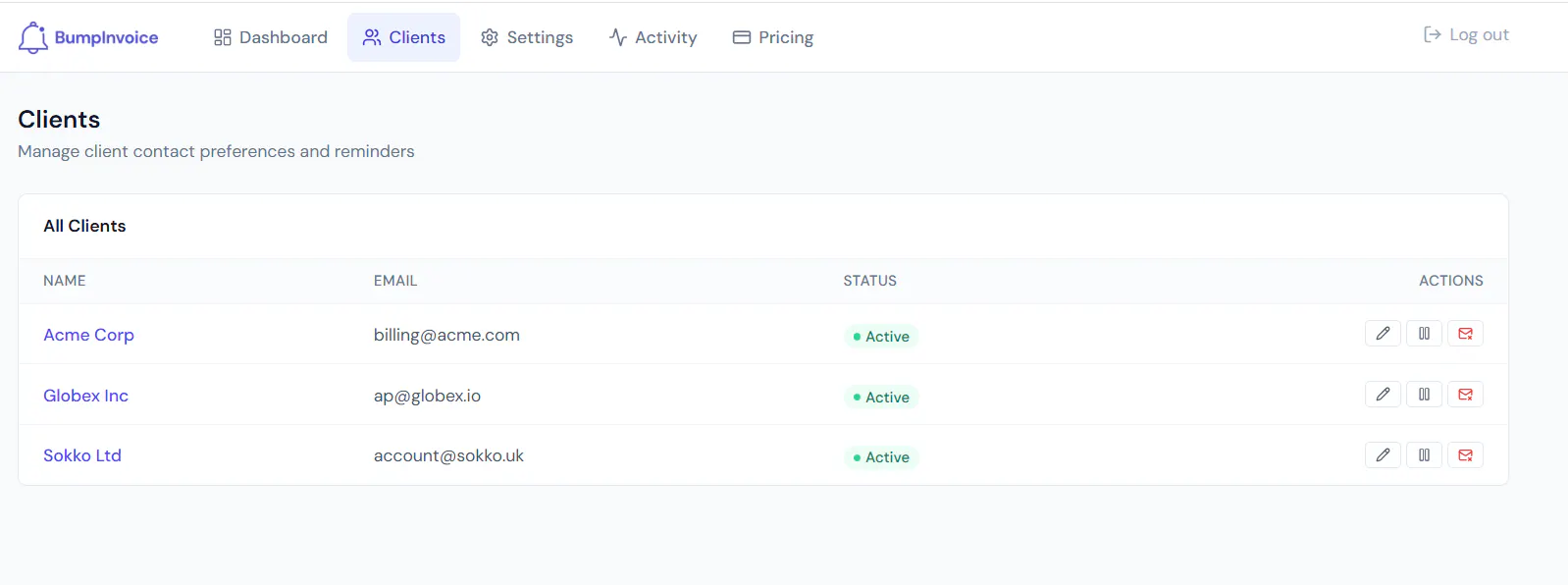The image size is (1568, 585).
Task: Click the All Clients heading
Action: (x=84, y=226)
